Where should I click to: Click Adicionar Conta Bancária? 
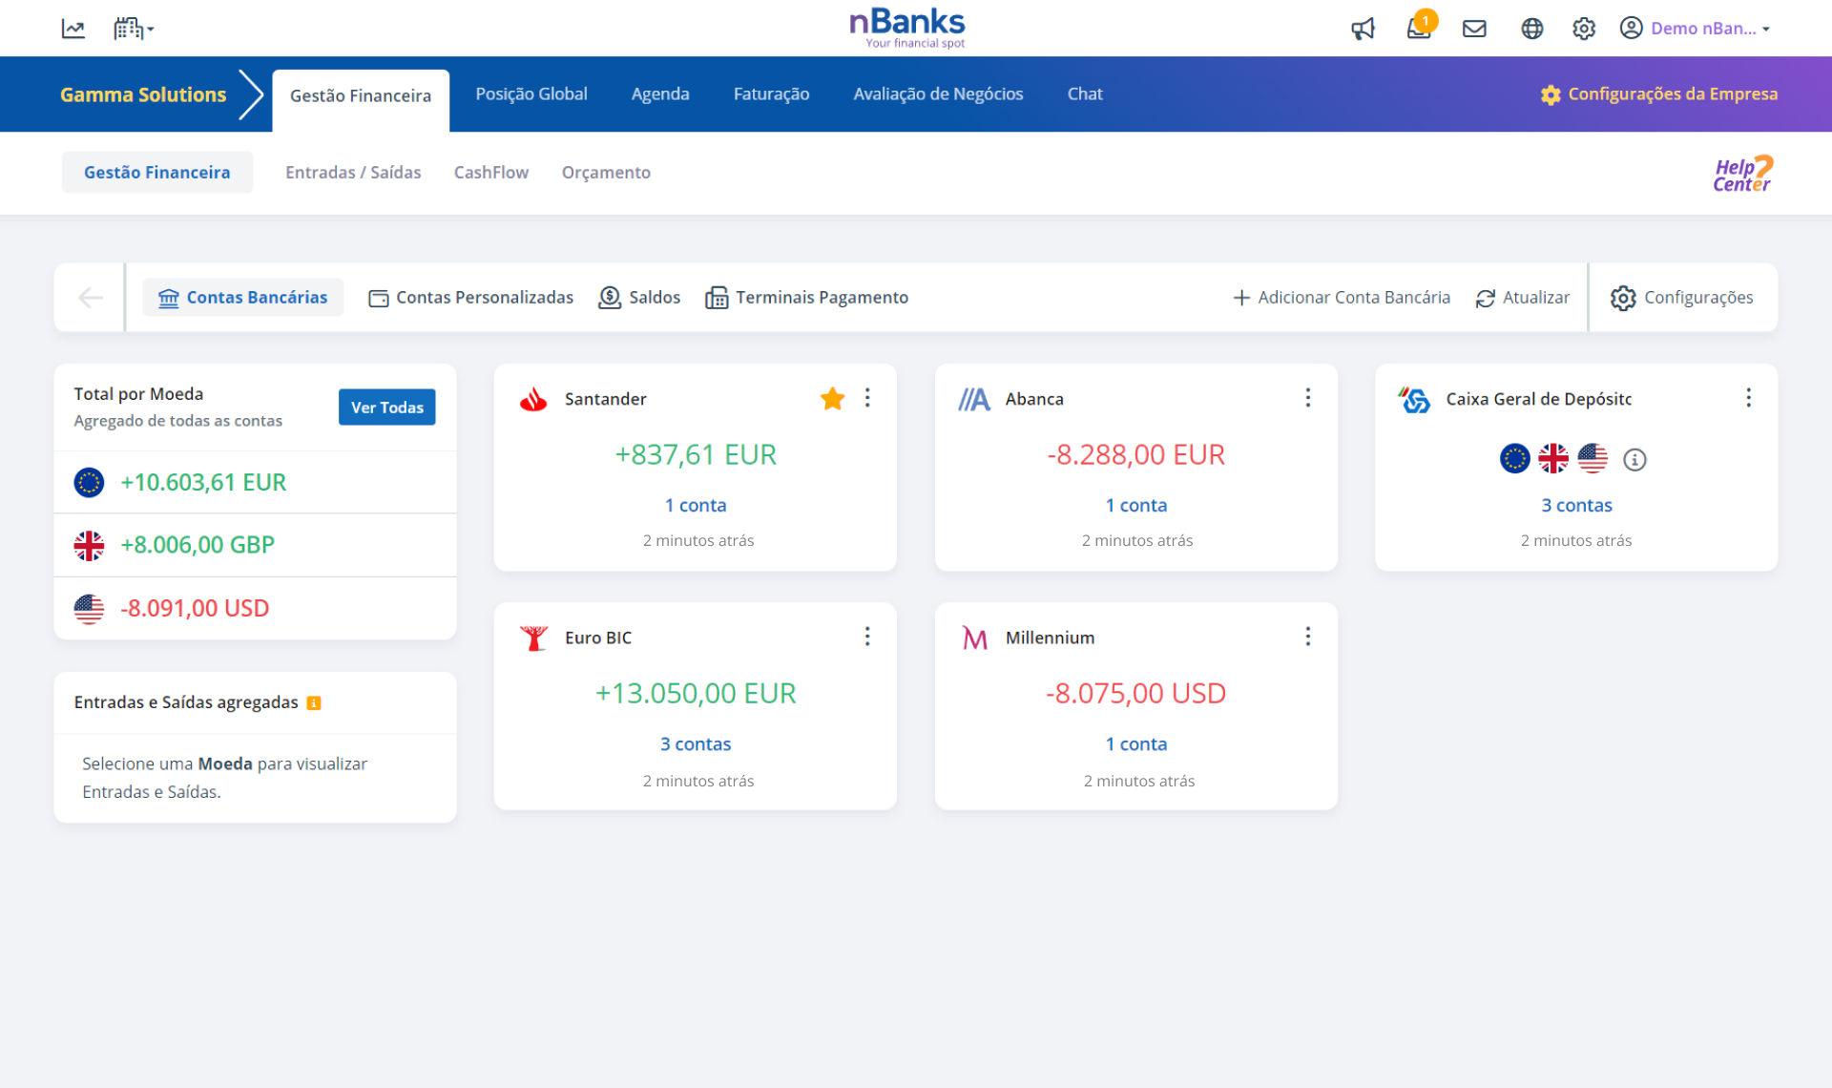pyautogui.click(x=1342, y=298)
